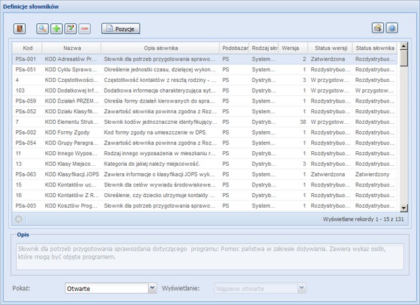This screenshot has height=305, width=420.
Task: Click the Wersja column header
Action: click(290, 48)
